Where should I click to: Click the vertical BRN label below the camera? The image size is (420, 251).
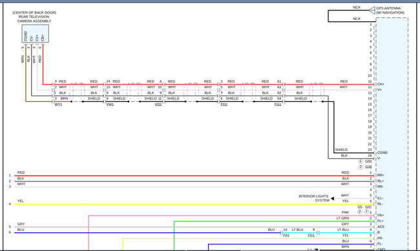click(23, 59)
